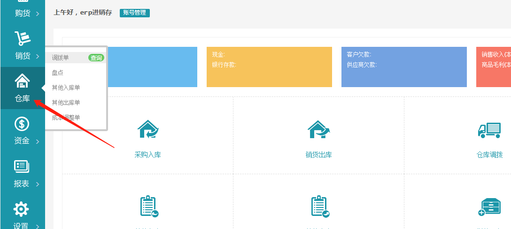Expand the 报表 sidebar chevron
Viewport: 511px width, 229px height.
coord(38,184)
